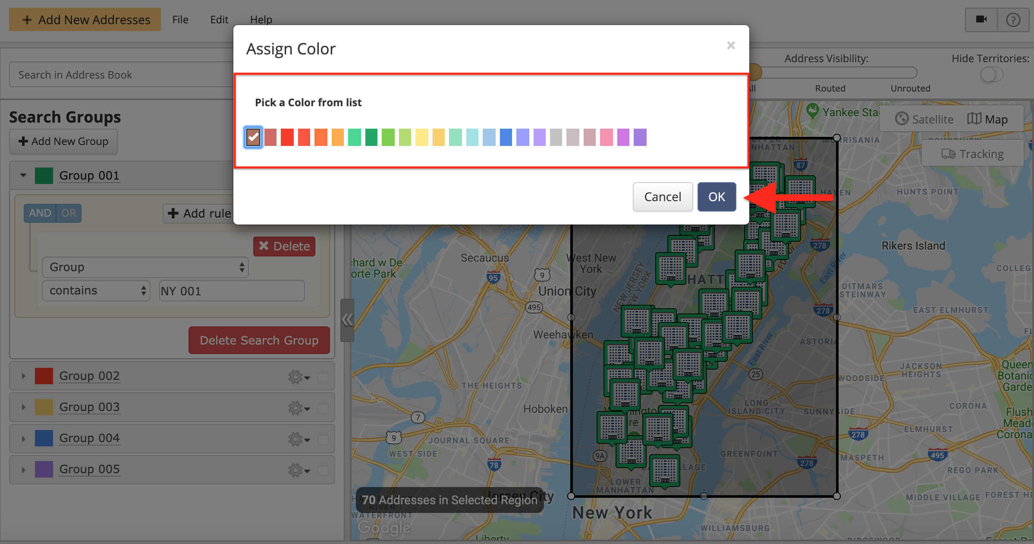
Task: Open the File menu
Action: click(x=180, y=19)
